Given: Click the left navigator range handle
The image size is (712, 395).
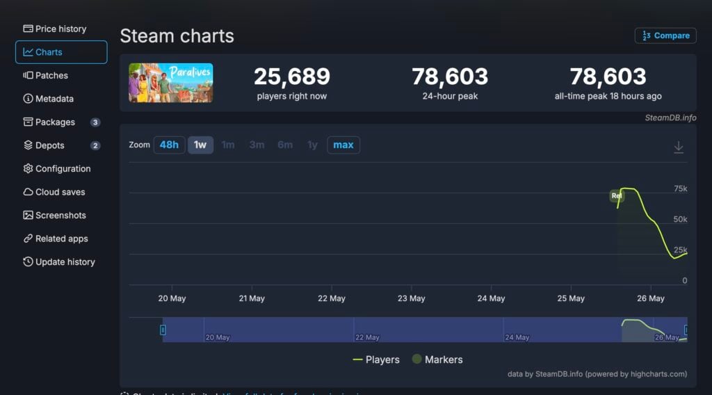Looking at the screenshot, I should click(x=163, y=330).
